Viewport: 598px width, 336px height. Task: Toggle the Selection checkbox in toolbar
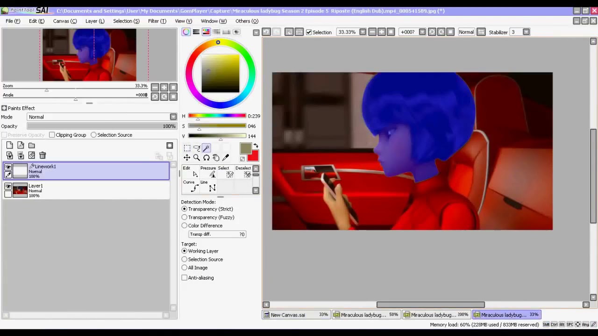308,32
